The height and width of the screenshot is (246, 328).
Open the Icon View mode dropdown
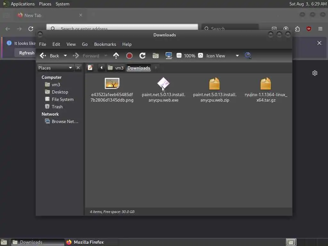coord(223,56)
